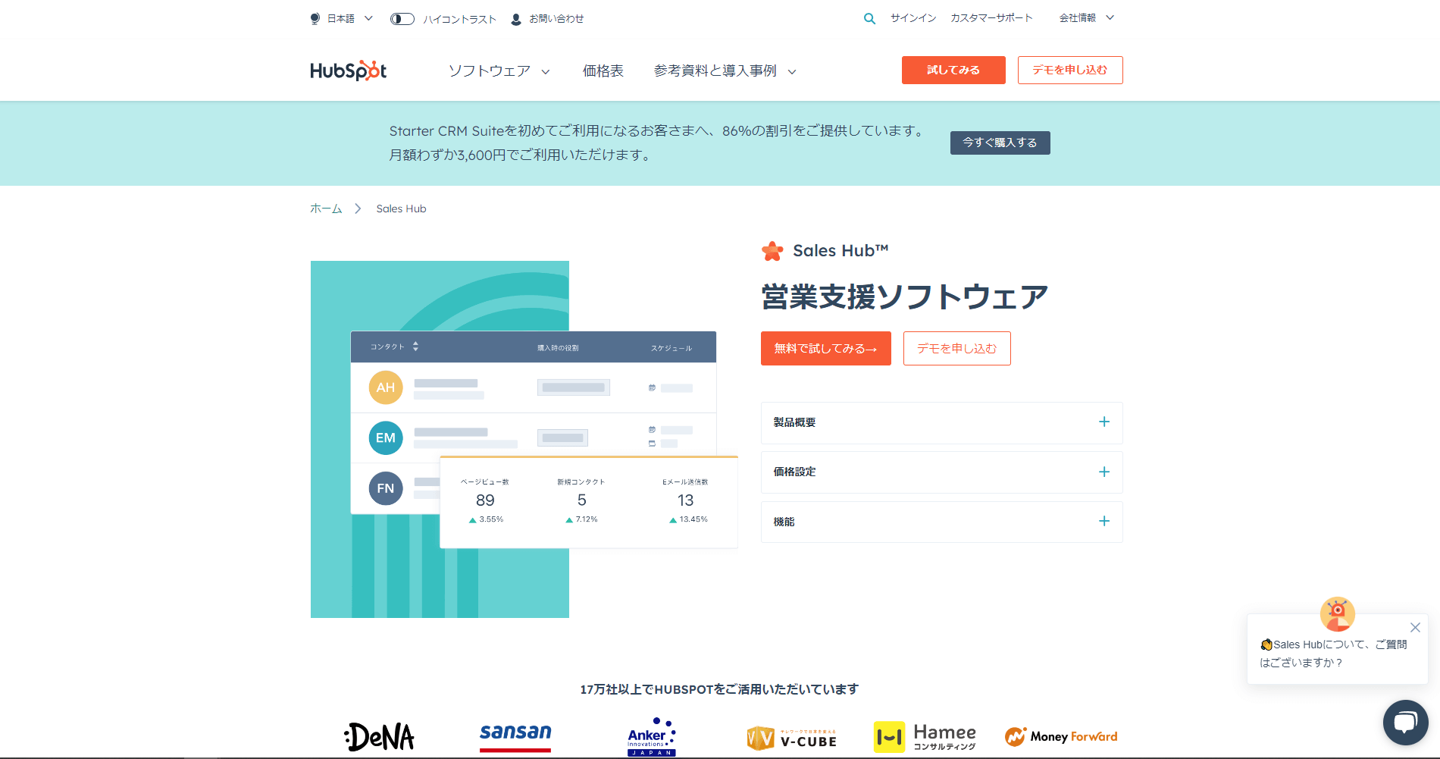Click the 営業支援ソフトウェア heading
This screenshot has height=759, width=1440.
pyautogui.click(x=905, y=296)
